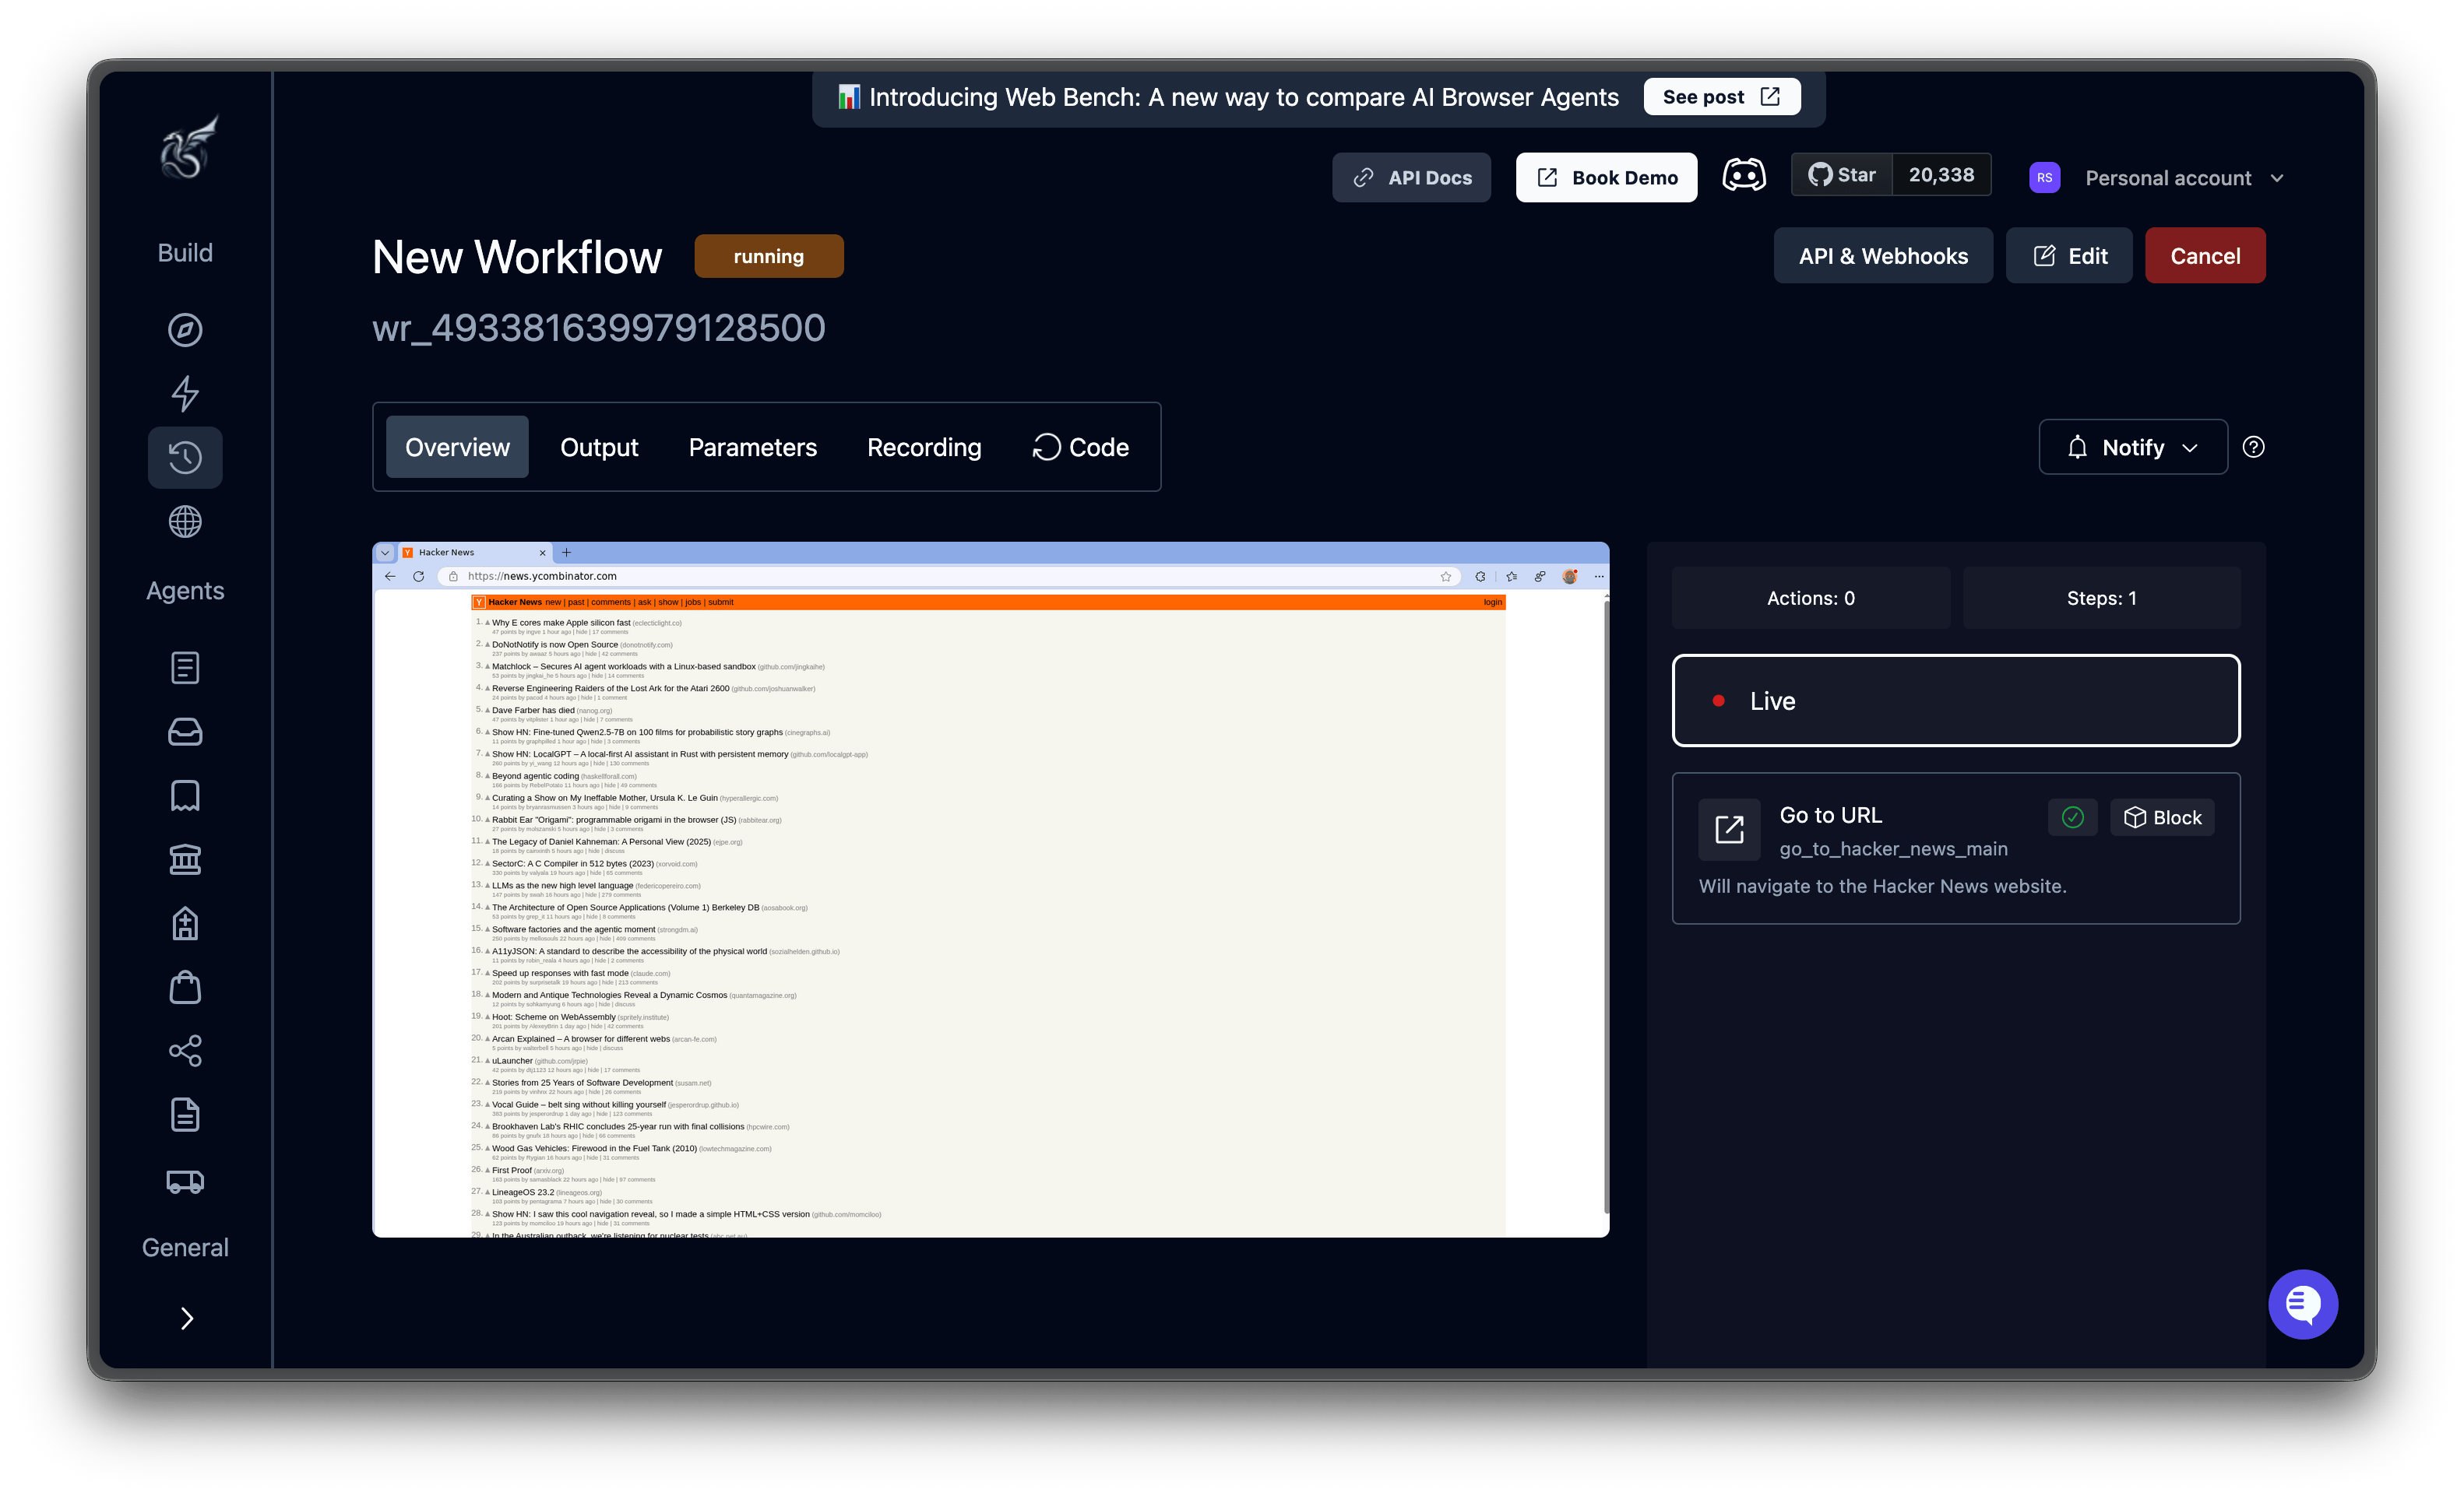Click the lined document agent icon
The image size is (2464, 1496).
(185, 668)
